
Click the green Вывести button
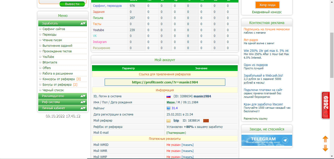tap(72, 4)
